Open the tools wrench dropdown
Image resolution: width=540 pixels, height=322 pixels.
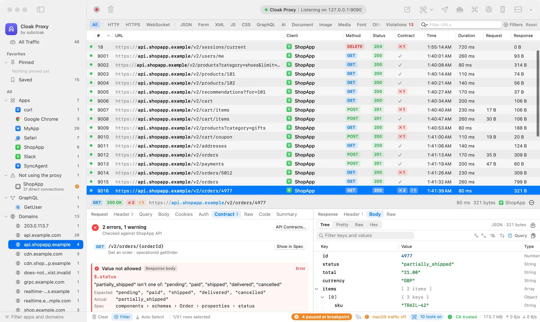(426, 9)
